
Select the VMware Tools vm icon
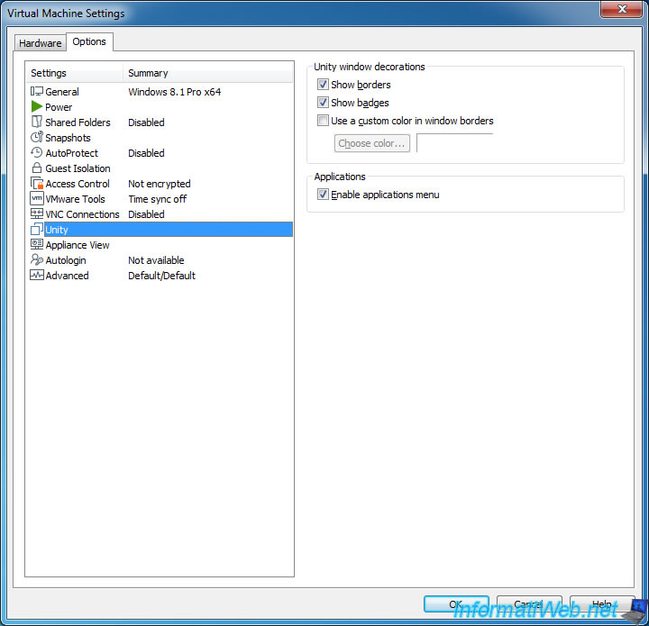pyautogui.click(x=37, y=199)
